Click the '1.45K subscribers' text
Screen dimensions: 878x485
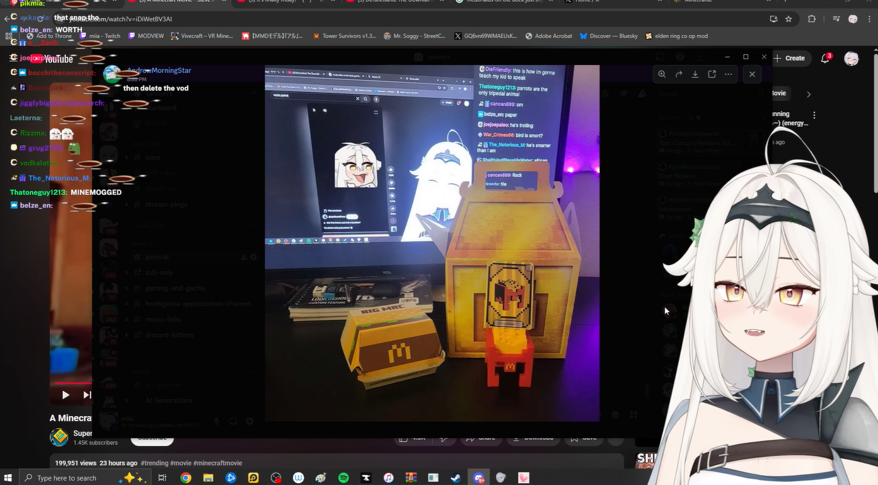point(95,443)
